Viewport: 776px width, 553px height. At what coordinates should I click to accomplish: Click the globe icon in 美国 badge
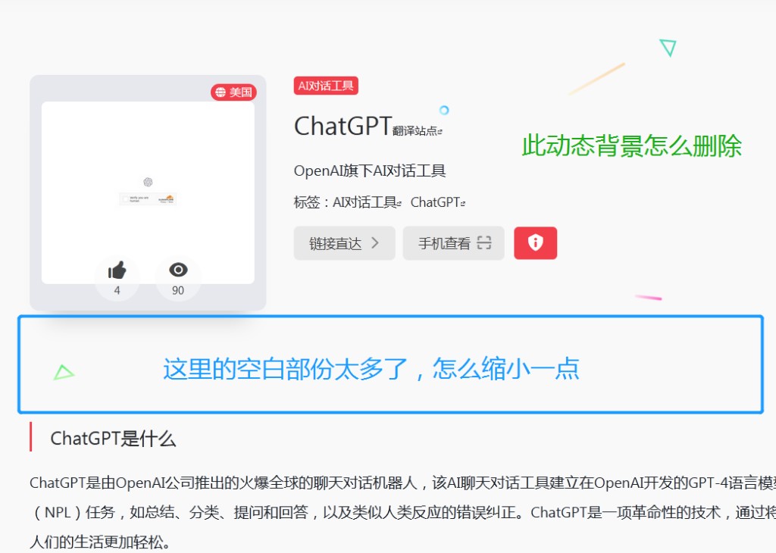point(221,92)
